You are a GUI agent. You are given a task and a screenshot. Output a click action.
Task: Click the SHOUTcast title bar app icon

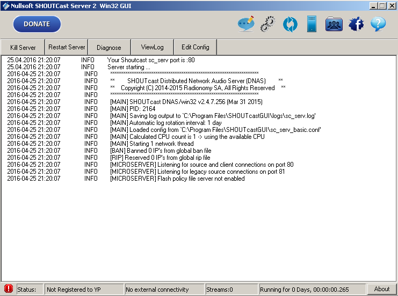point(5,5)
